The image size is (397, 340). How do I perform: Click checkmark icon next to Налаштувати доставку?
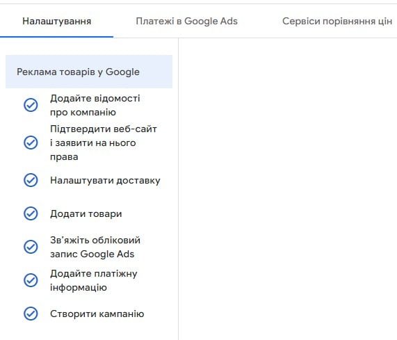coord(31,180)
